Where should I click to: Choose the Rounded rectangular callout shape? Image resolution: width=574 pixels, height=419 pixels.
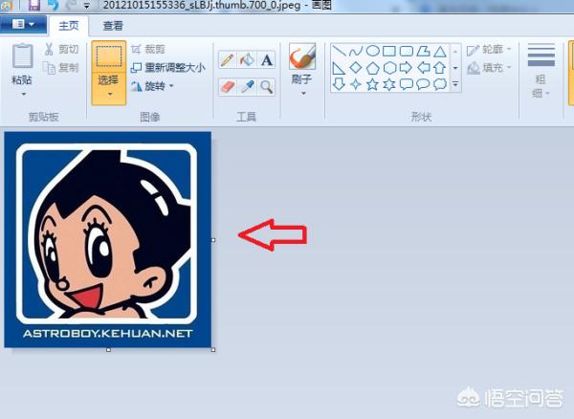pyautogui.click(x=406, y=84)
